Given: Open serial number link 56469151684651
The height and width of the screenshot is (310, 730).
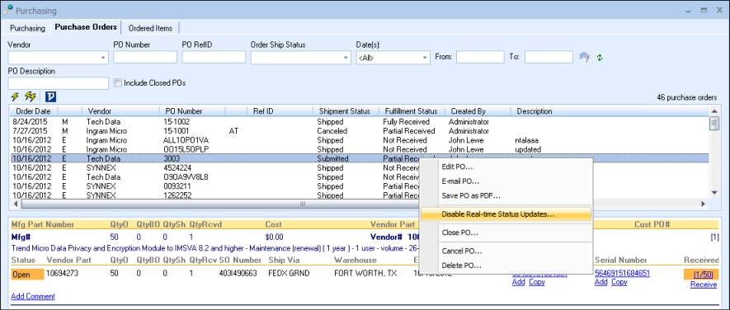Looking at the screenshot, I should [x=622, y=273].
